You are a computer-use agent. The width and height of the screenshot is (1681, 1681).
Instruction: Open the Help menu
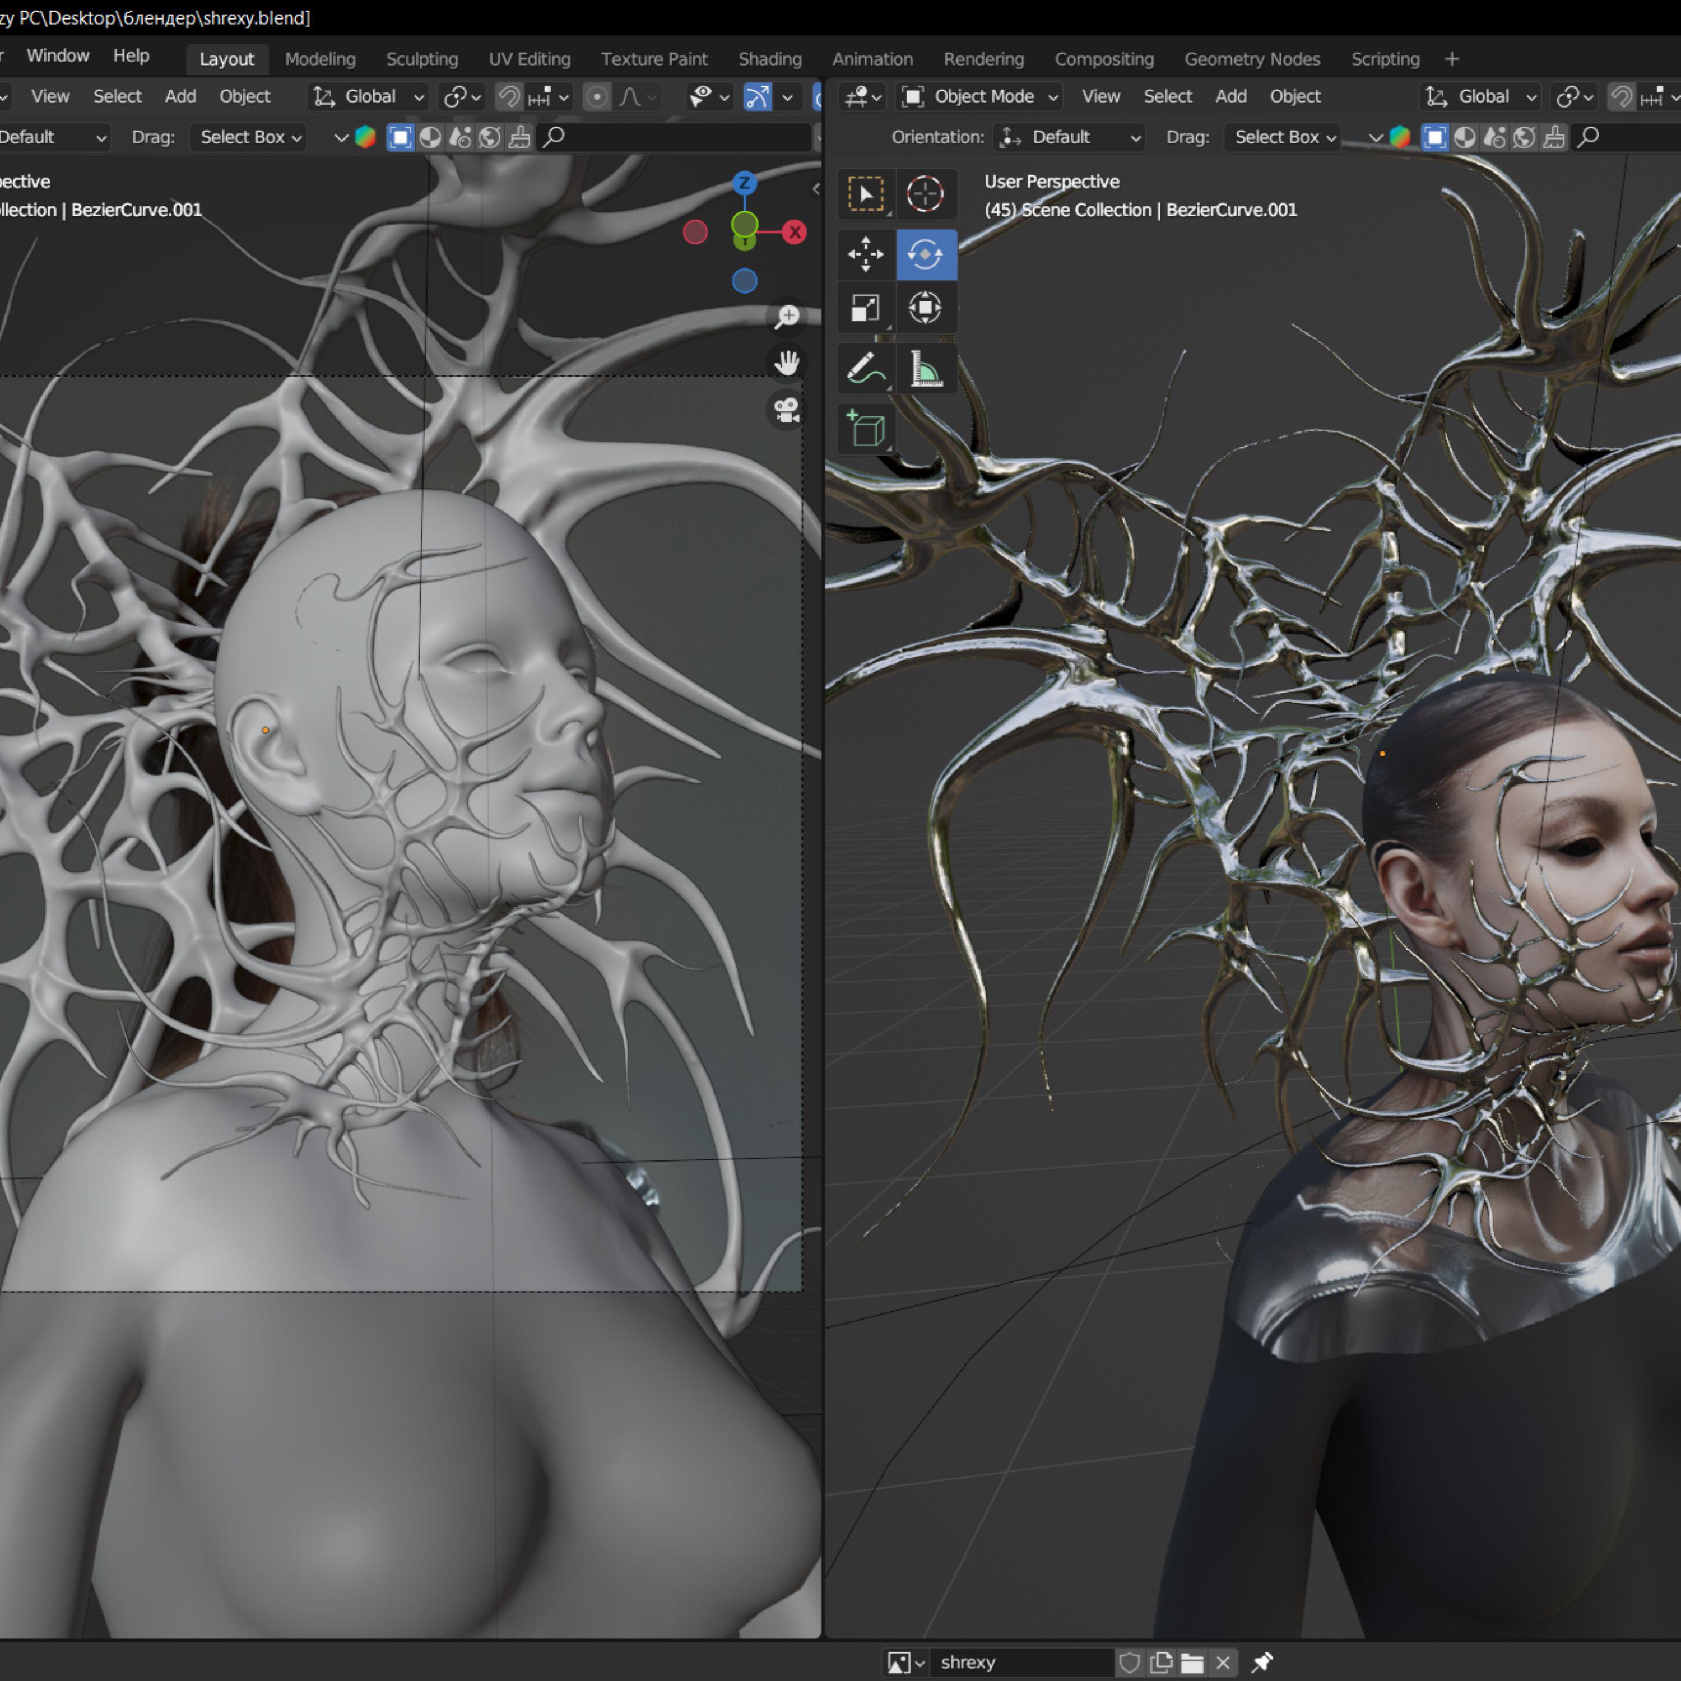coord(131,55)
